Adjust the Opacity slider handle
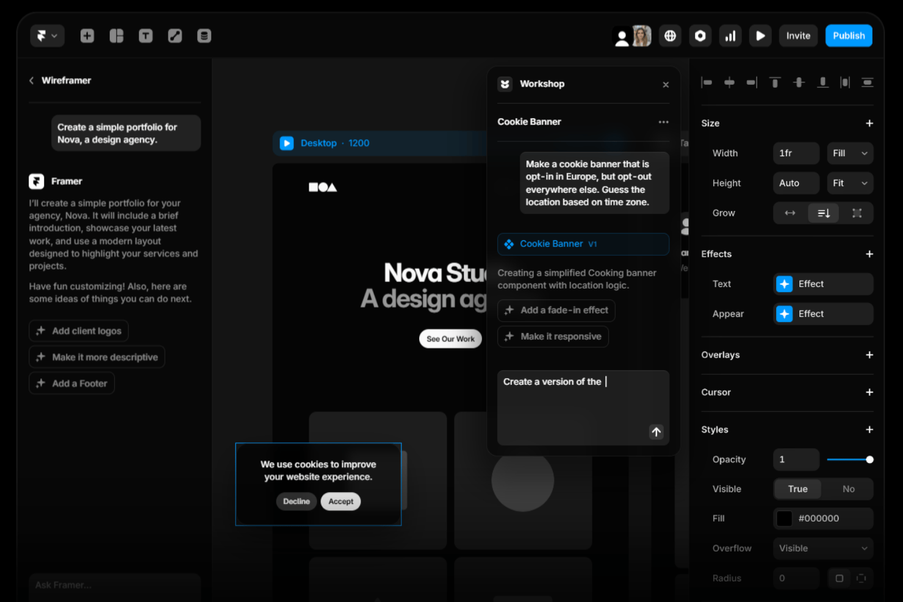Screen dimensions: 903x602 point(869,459)
